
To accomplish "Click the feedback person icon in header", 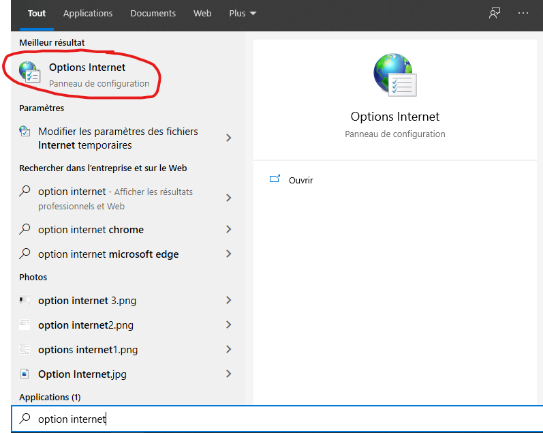I will pyautogui.click(x=495, y=13).
